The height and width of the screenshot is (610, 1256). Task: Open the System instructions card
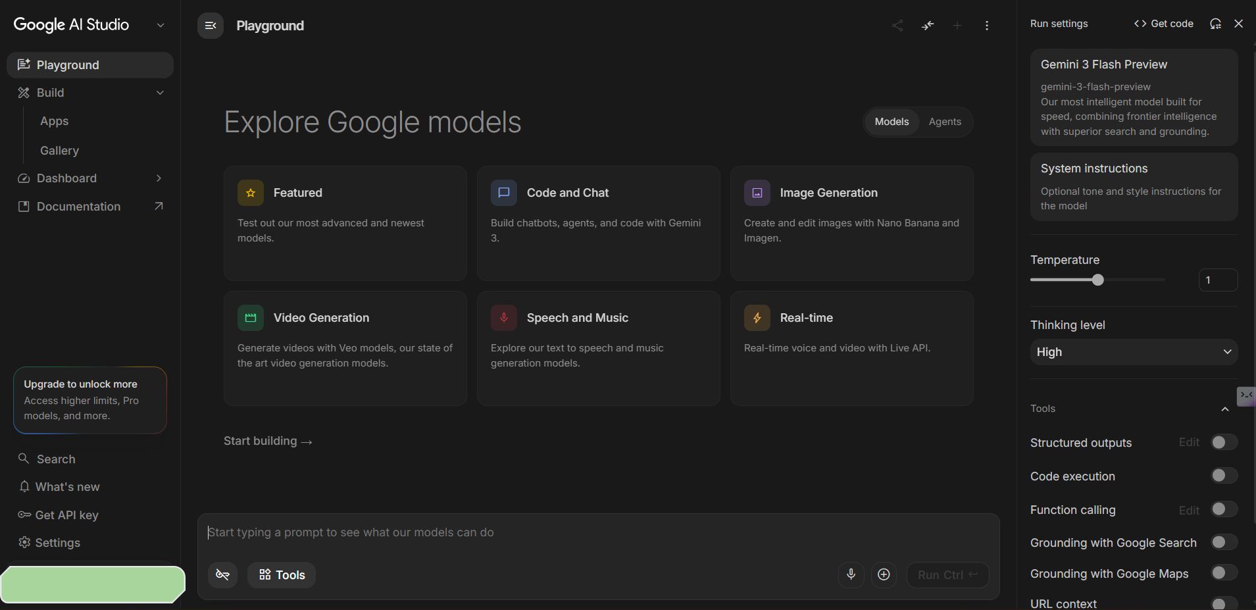(x=1134, y=187)
